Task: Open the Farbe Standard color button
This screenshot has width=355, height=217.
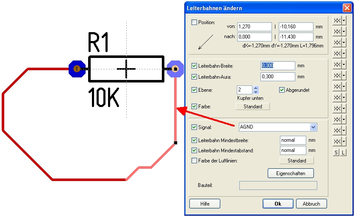Action: point(252,107)
